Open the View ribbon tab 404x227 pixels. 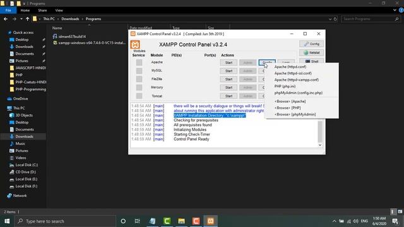tap(59, 10)
